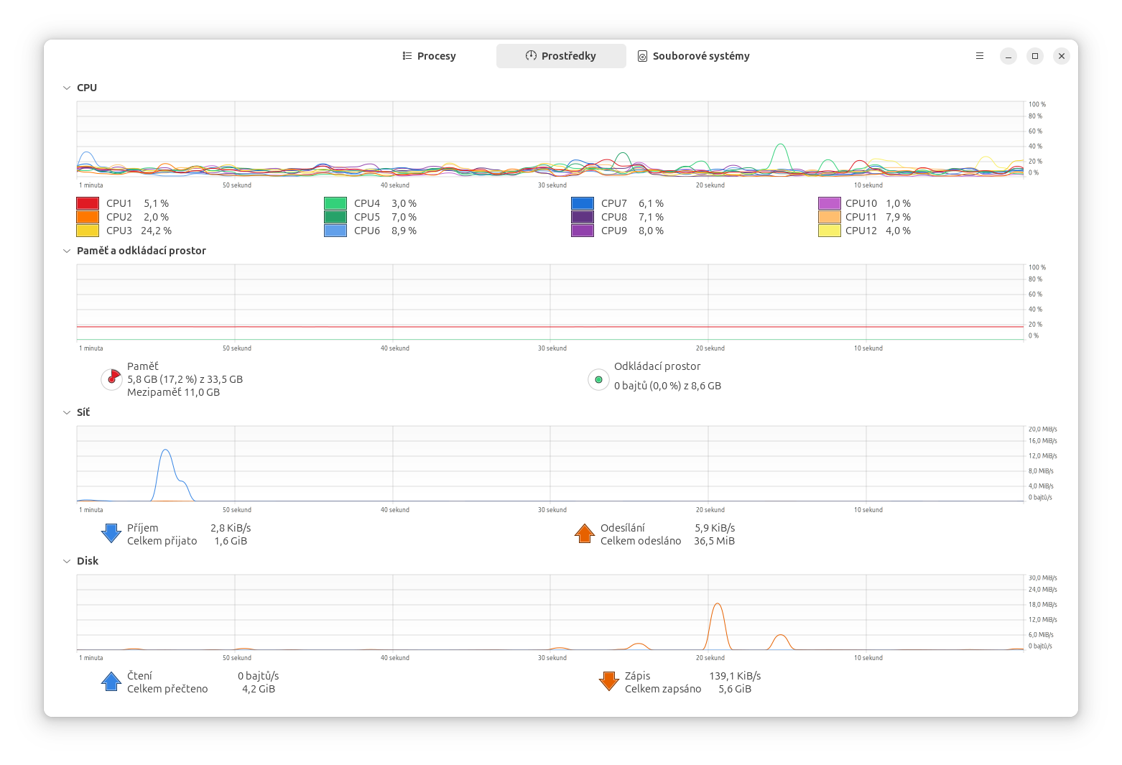Click the Paměť a odkládací prostor heading

[x=141, y=250]
